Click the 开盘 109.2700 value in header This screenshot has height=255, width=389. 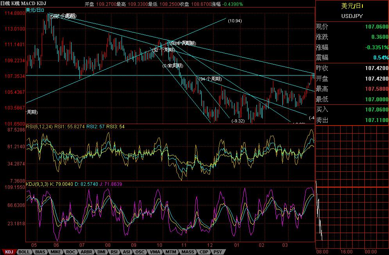click(100, 4)
